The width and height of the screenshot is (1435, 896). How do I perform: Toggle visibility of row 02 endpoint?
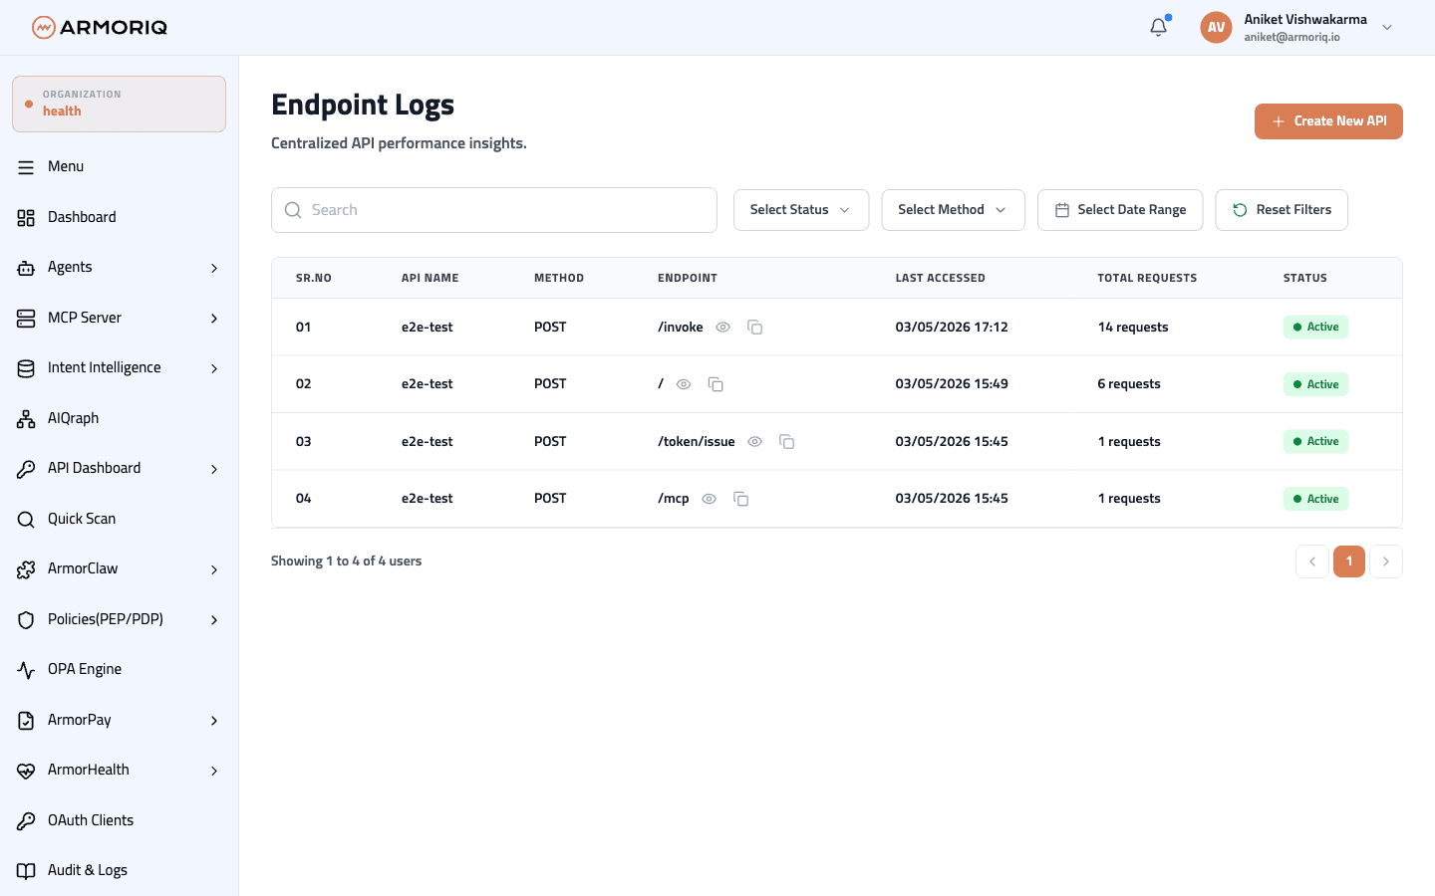coord(684,384)
